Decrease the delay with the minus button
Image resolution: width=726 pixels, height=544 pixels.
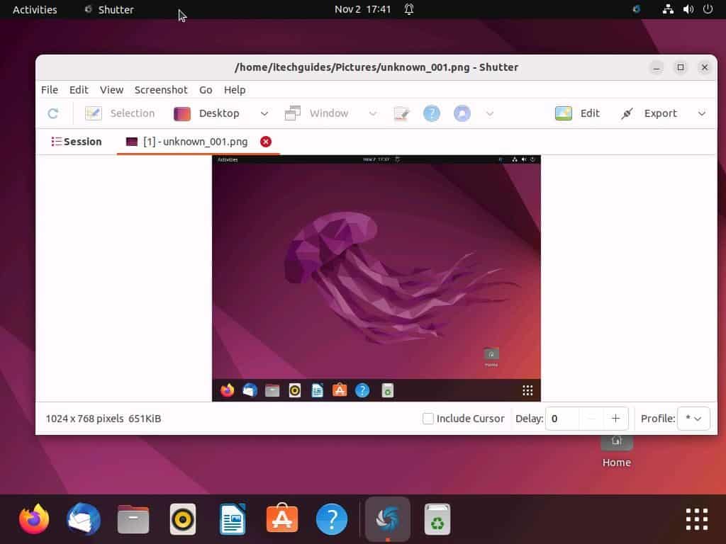coord(591,419)
